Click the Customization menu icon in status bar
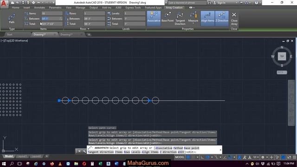Screen dimensions: 297x167 (x=294, y=157)
